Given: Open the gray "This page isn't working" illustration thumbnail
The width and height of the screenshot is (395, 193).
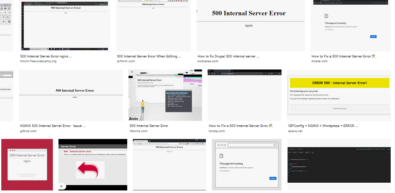Looking at the screenshot, I should pos(247,165).
